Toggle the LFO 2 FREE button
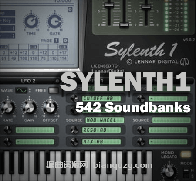Screen dimensions: 196x181 [54, 90]
